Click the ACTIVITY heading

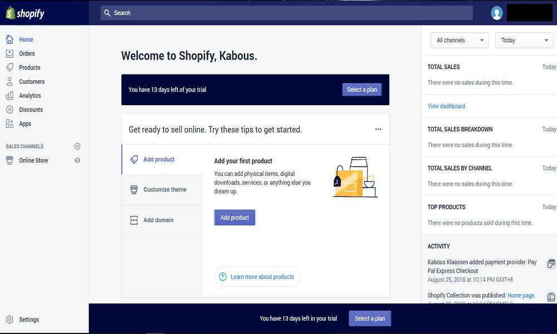click(439, 246)
